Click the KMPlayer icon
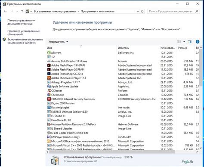 pyautogui.click(x=49, y=137)
